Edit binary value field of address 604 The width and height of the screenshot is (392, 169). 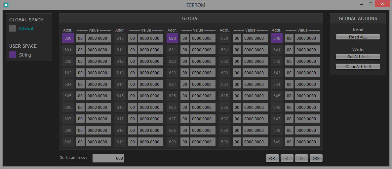98,84
